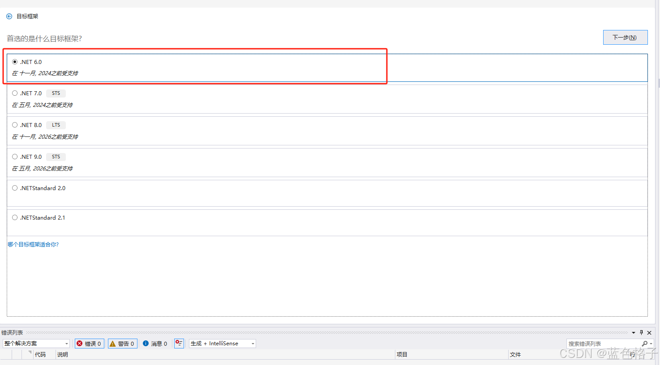Click the LTS badge beside .NET 8.0
This screenshot has width=660, height=365.
[56, 125]
